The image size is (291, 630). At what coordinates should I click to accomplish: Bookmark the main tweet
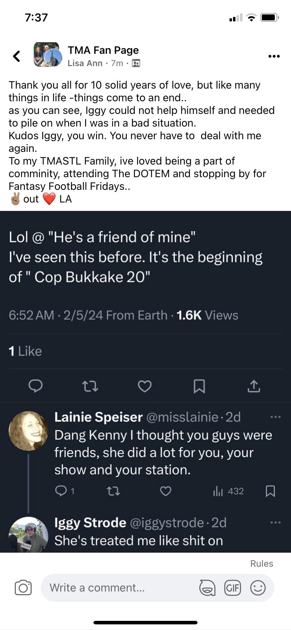click(199, 386)
